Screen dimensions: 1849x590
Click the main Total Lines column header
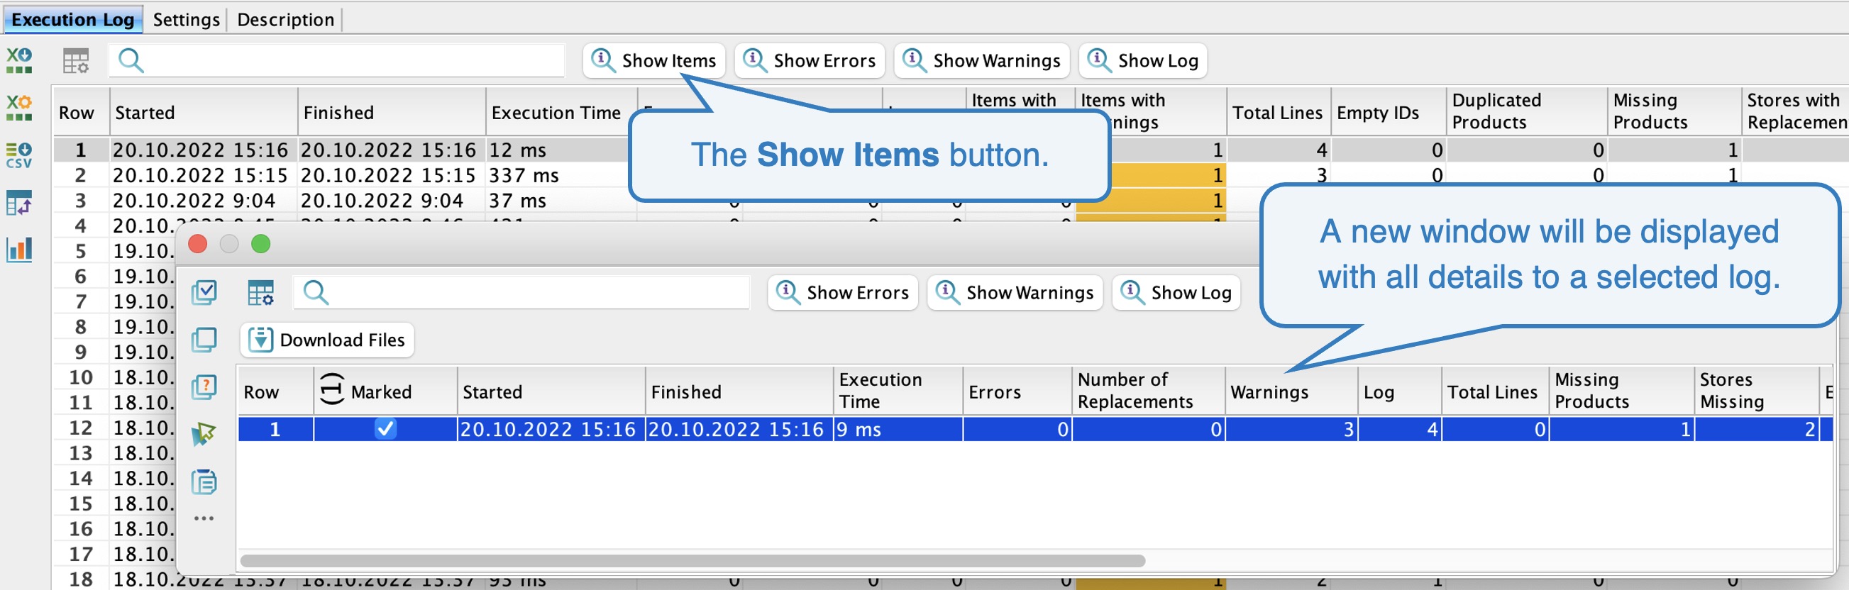1279,112
